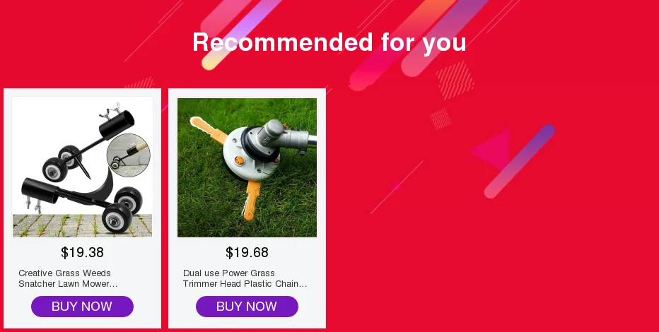Select the $19.38 price label
This screenshot has width=659, height=332.
click(82, 252)
